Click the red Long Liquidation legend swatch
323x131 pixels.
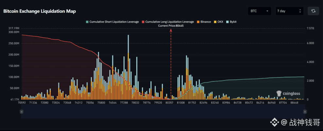pos(143,22)
